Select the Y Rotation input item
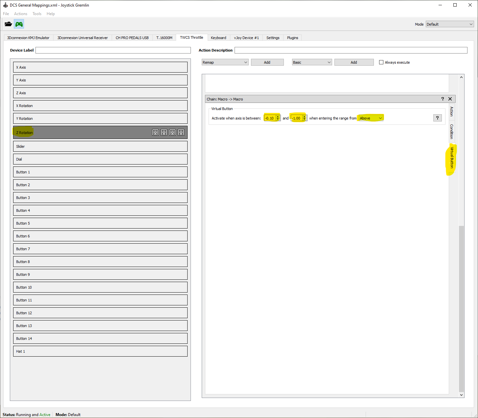Image resolution: width=478 pixels, height=418 pixels. click(x=100, y=119)
